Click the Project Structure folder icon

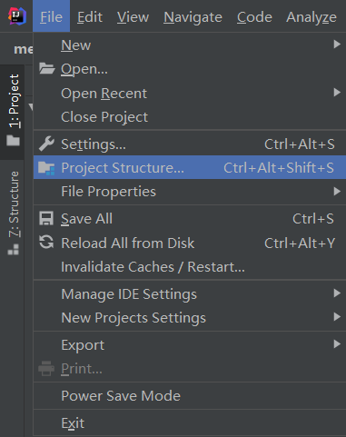(x=46, y=168)
